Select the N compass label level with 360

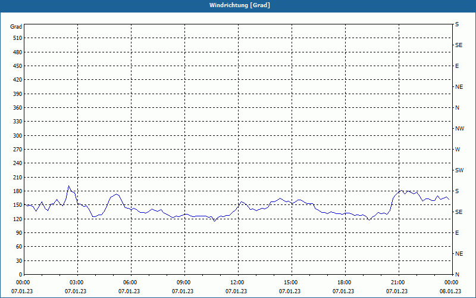pos(457,108)
